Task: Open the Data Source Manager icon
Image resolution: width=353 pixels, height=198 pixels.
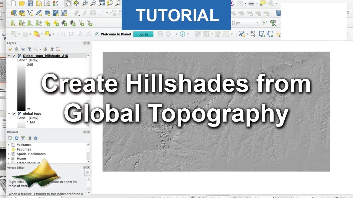Action: click(13, 13)
